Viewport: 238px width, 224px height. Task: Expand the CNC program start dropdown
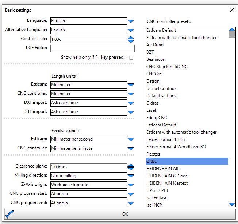click(x=131, y=194)
